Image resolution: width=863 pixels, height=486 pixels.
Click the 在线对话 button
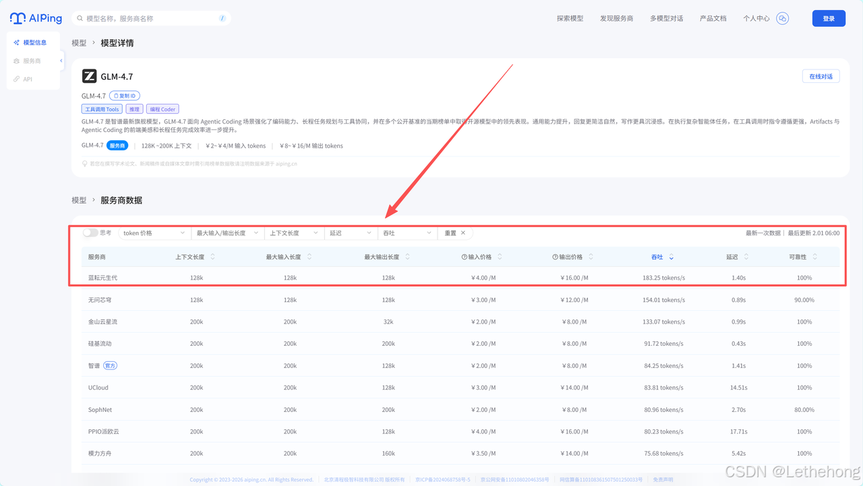pos(821,76)
